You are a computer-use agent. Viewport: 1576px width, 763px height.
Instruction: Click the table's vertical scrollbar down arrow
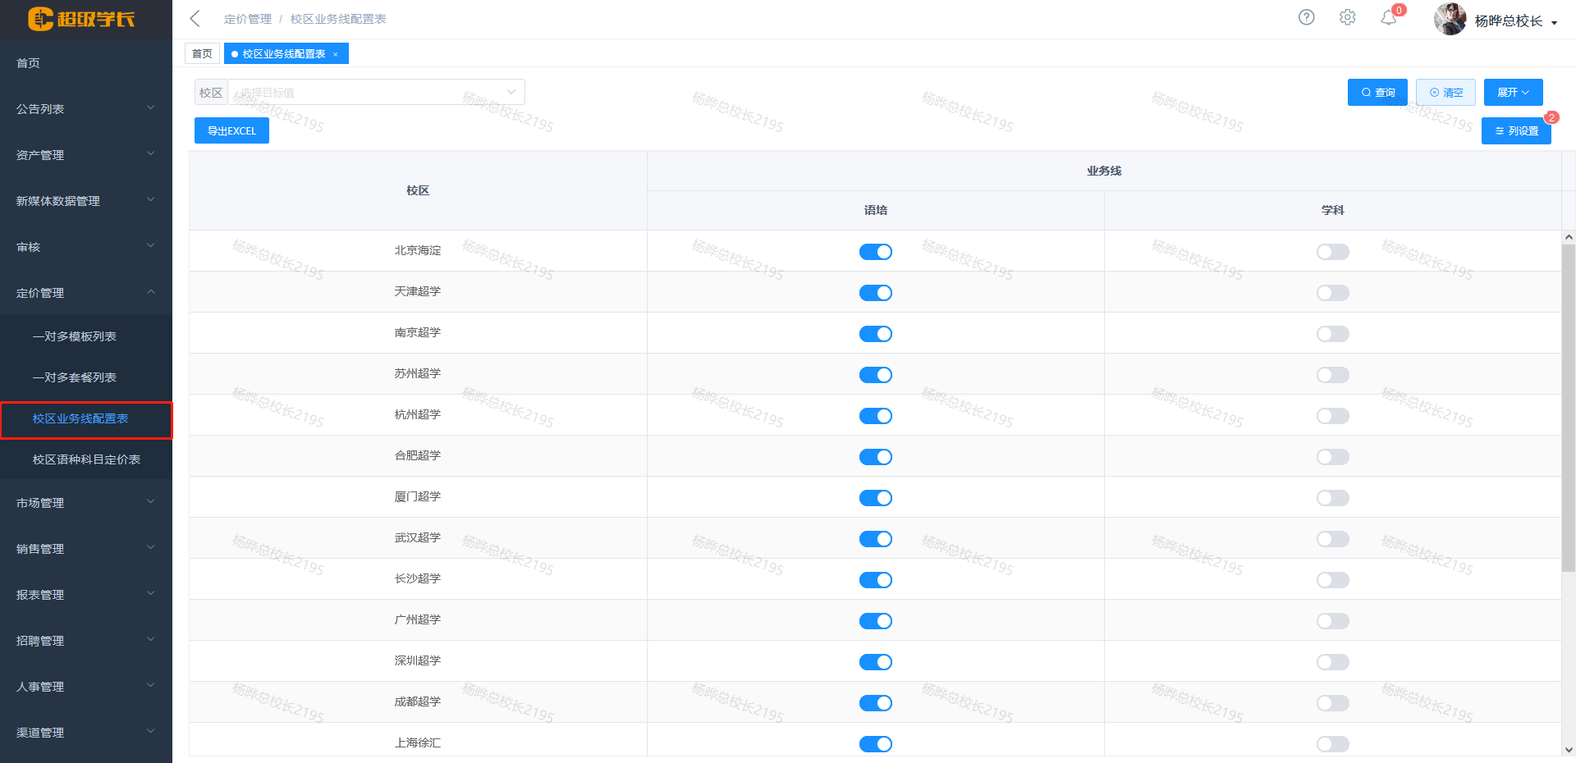[x=1569, y=749]
